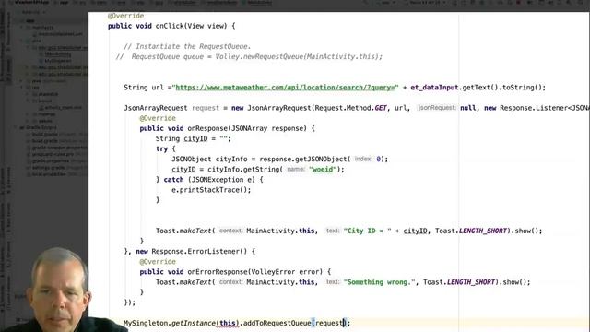Screen dimensions: 590x332
Task: Click the try keyword
Action: coord(162,148)
